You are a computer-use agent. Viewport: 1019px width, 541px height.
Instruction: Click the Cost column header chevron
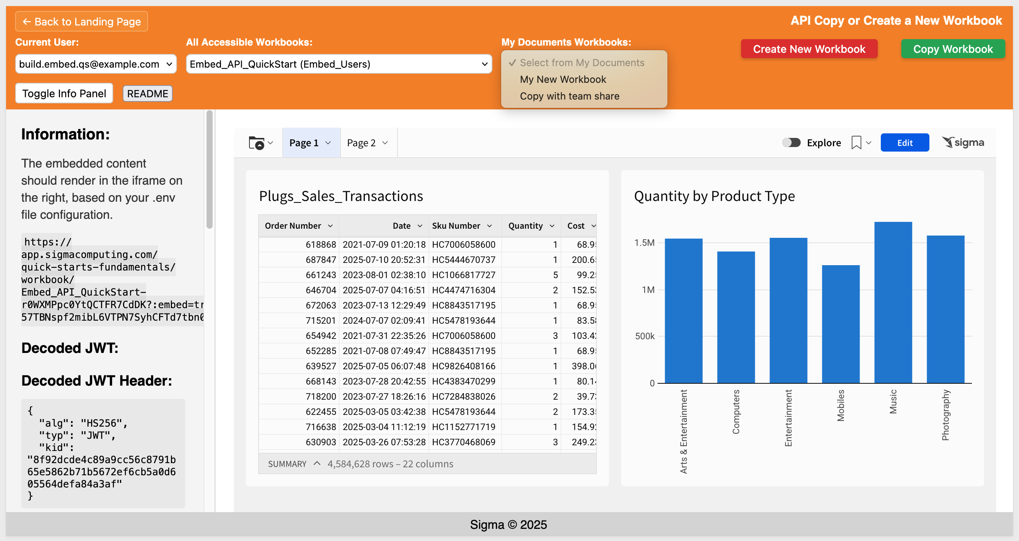point(593,226)
